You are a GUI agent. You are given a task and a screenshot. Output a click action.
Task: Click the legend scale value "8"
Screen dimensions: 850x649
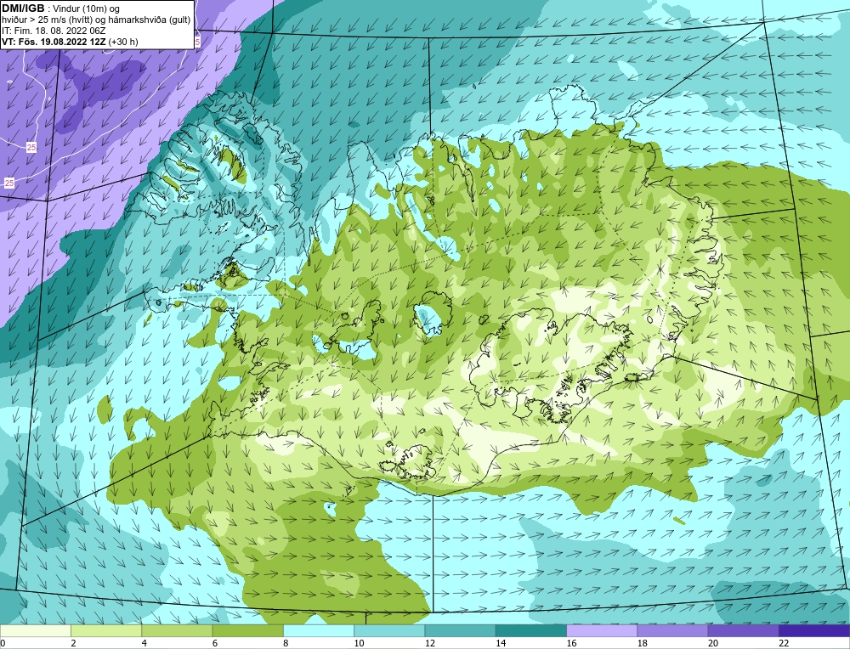pyautogui.click(x=286, y=643)
